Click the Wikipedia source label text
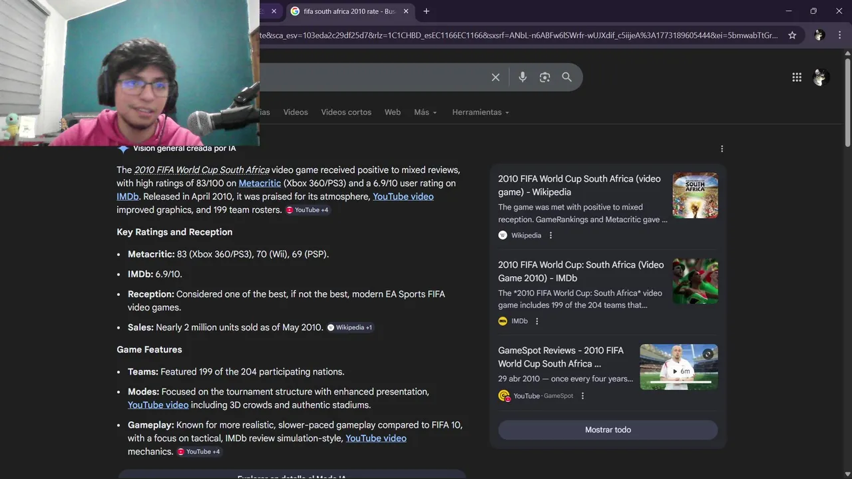This screenshot has height=479, width=852. [526, 236]
